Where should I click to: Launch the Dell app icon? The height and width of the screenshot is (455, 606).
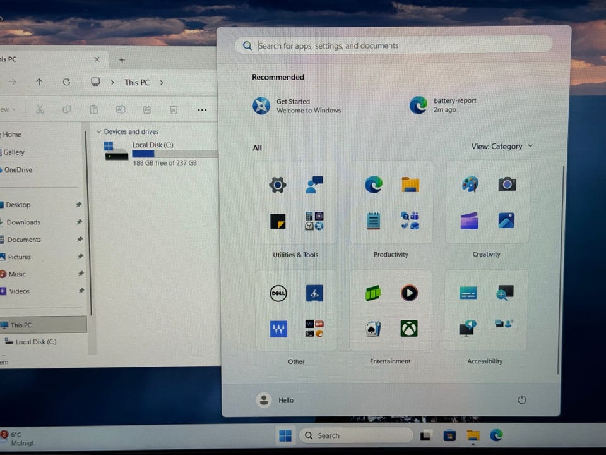tap(278, 293)
